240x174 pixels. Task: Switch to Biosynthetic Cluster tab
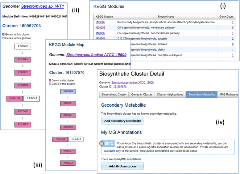point(114,95)
